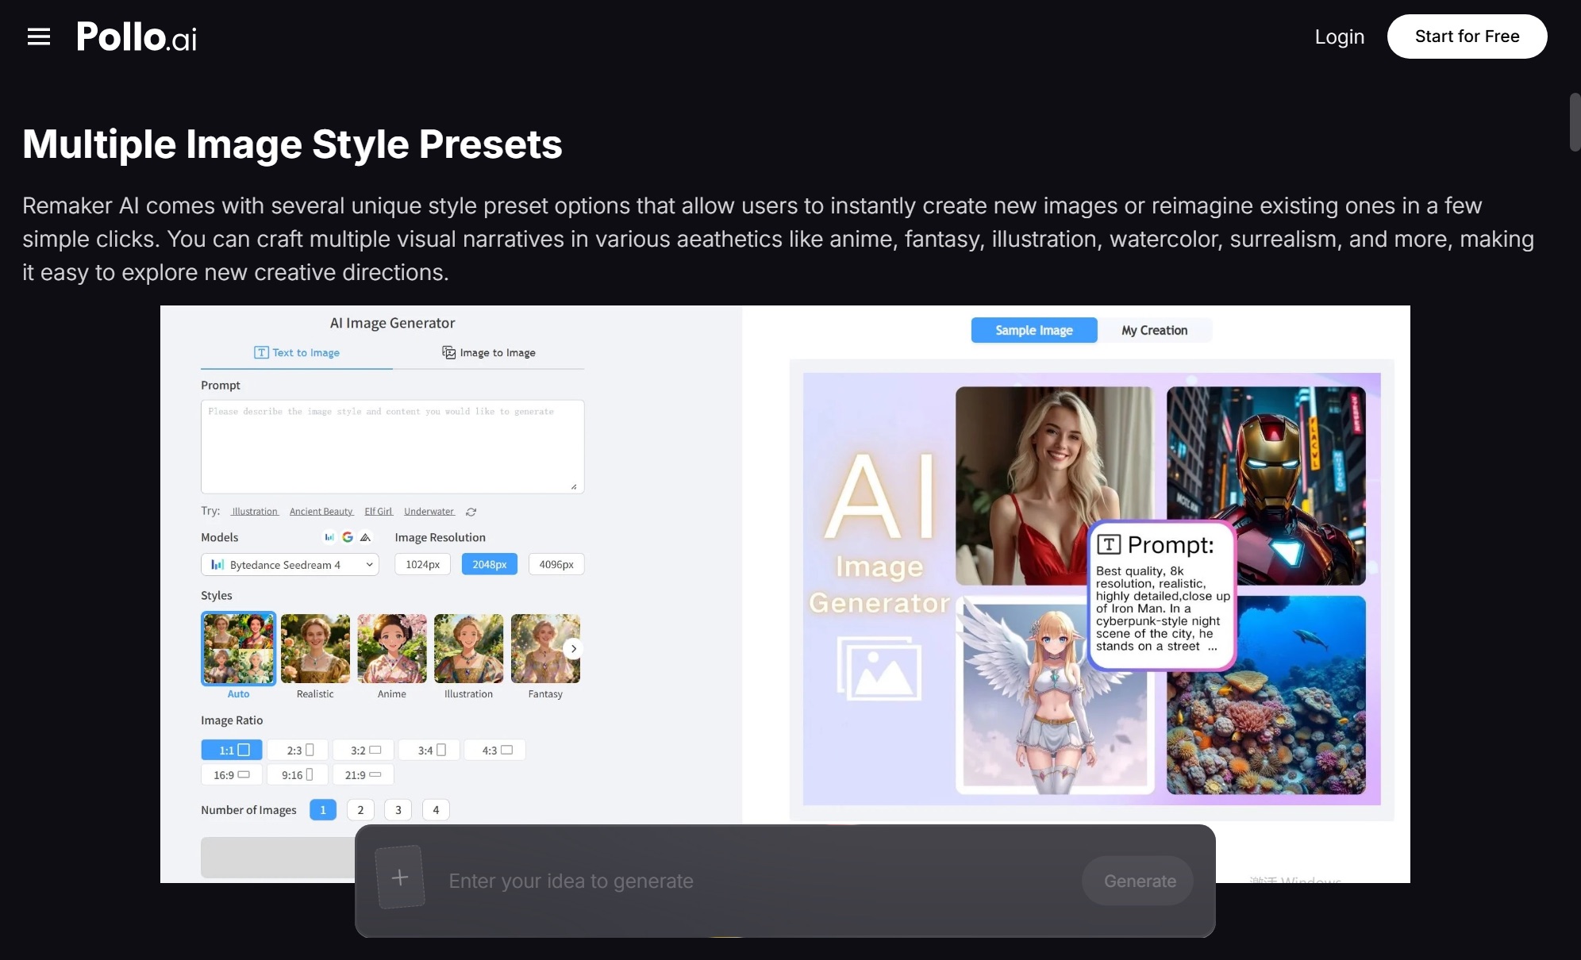The image size is (1581, 960).
Task: Click the Iron Man sample image
Action: [1266, 486]
